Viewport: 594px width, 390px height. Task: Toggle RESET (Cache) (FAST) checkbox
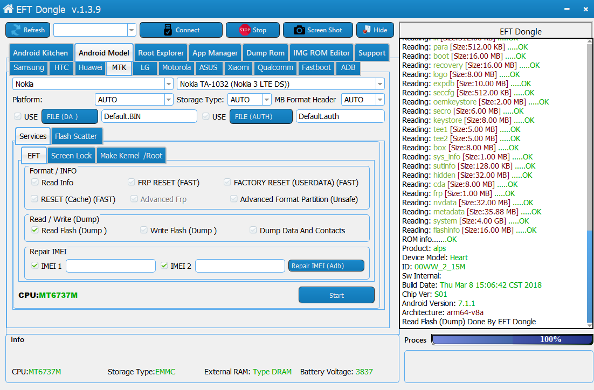(x=34, y=199)
